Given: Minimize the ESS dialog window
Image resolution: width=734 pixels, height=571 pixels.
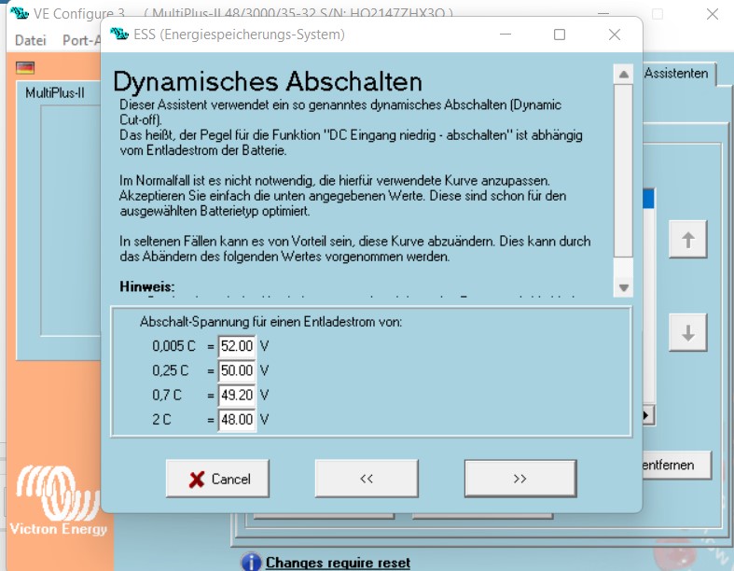Looking at the screenshot, I should (x=505, y=35).
